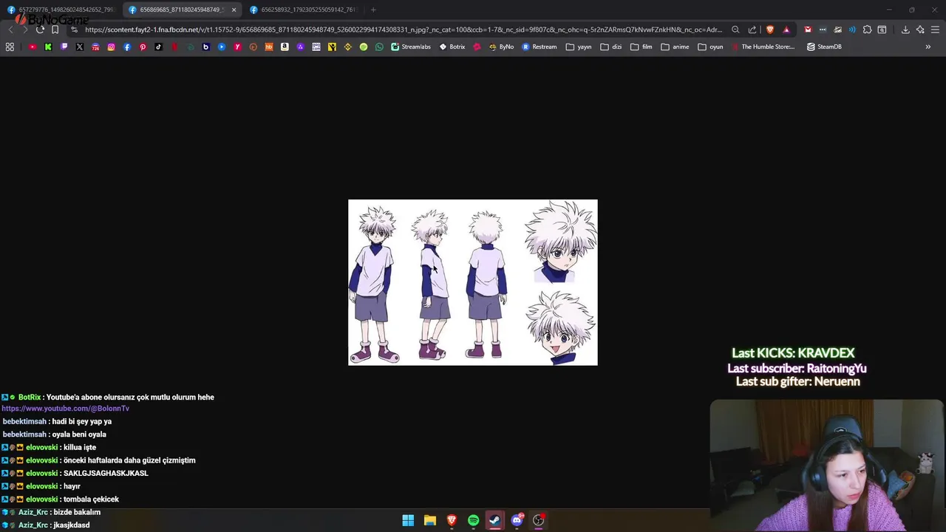Click the Killua character sheet image
946x532 pixels.
pos(473,282)
